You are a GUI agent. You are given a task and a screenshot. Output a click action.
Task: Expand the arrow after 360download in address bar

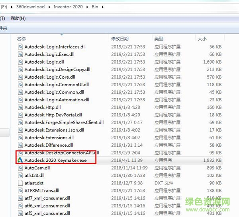49,7
